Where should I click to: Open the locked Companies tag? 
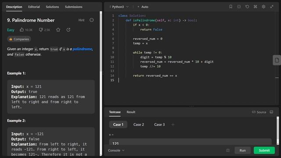[19, 39]
